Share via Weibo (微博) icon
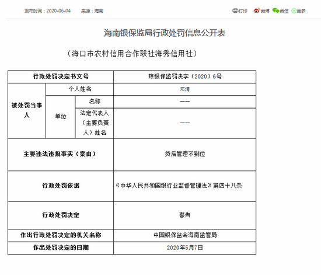The image size is (321, 275). pos(256,11)
